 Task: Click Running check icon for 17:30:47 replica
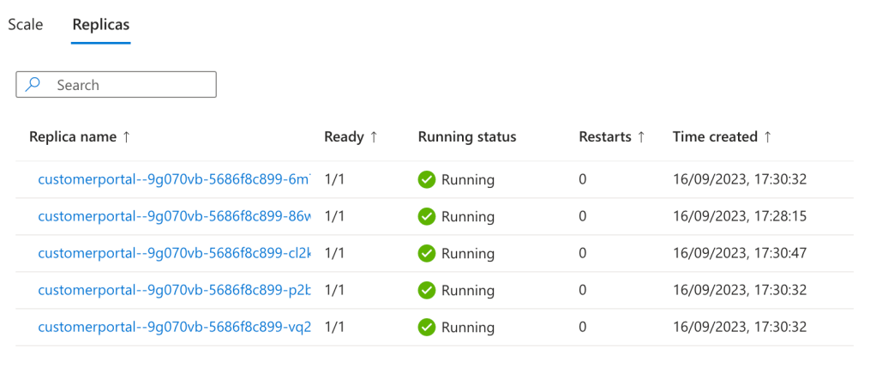(426, 253)
